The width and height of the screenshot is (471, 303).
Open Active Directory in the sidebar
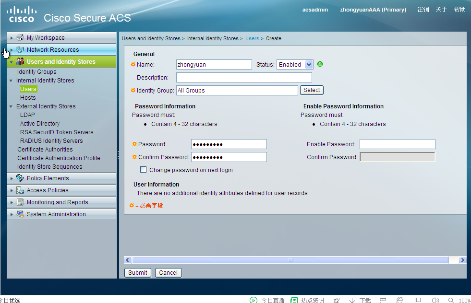click(x=40, y=123)
